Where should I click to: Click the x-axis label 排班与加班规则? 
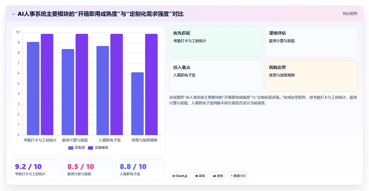tap(144, 140)
